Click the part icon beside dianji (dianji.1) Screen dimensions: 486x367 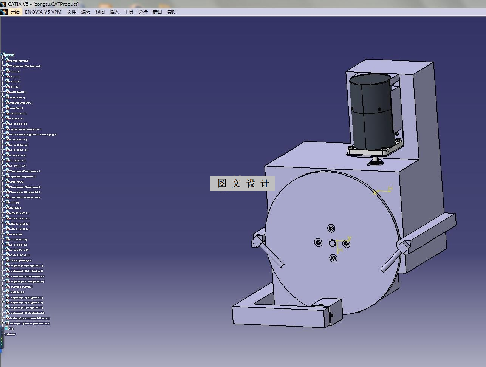point(7,234)
